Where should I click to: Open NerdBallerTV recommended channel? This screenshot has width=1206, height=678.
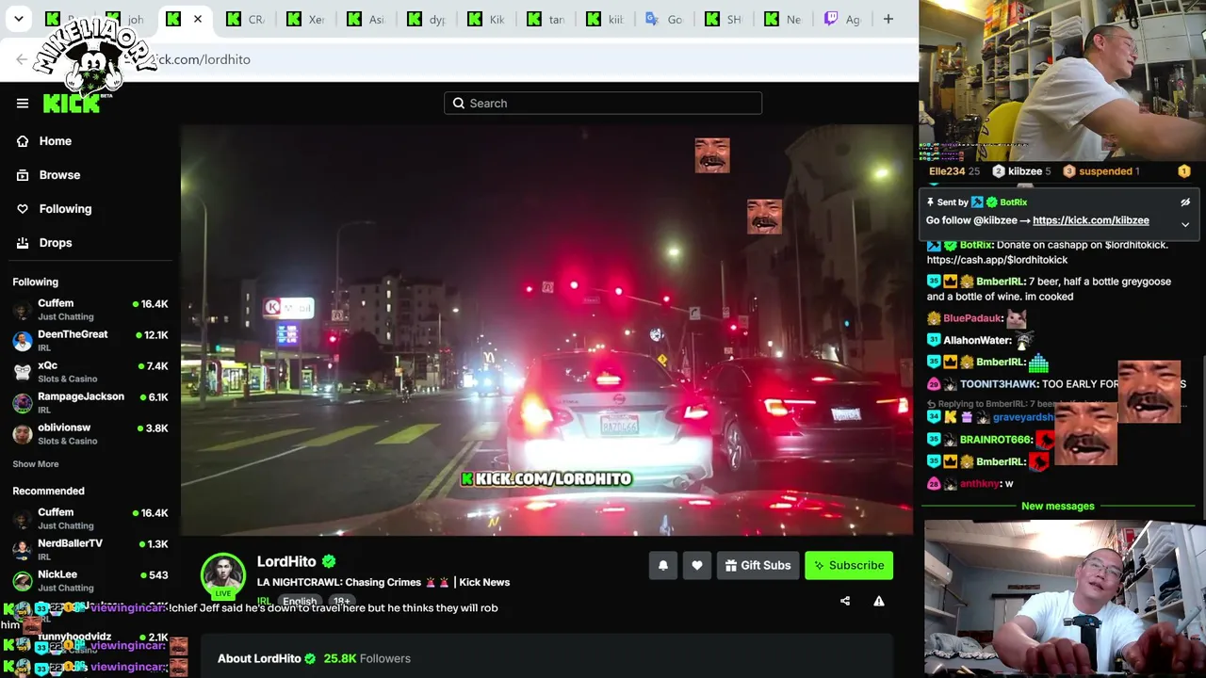click(x=90, y=550)
